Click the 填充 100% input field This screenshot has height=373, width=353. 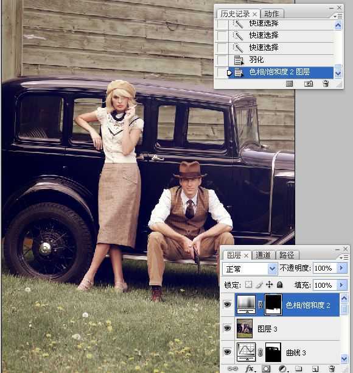[325, 285]
